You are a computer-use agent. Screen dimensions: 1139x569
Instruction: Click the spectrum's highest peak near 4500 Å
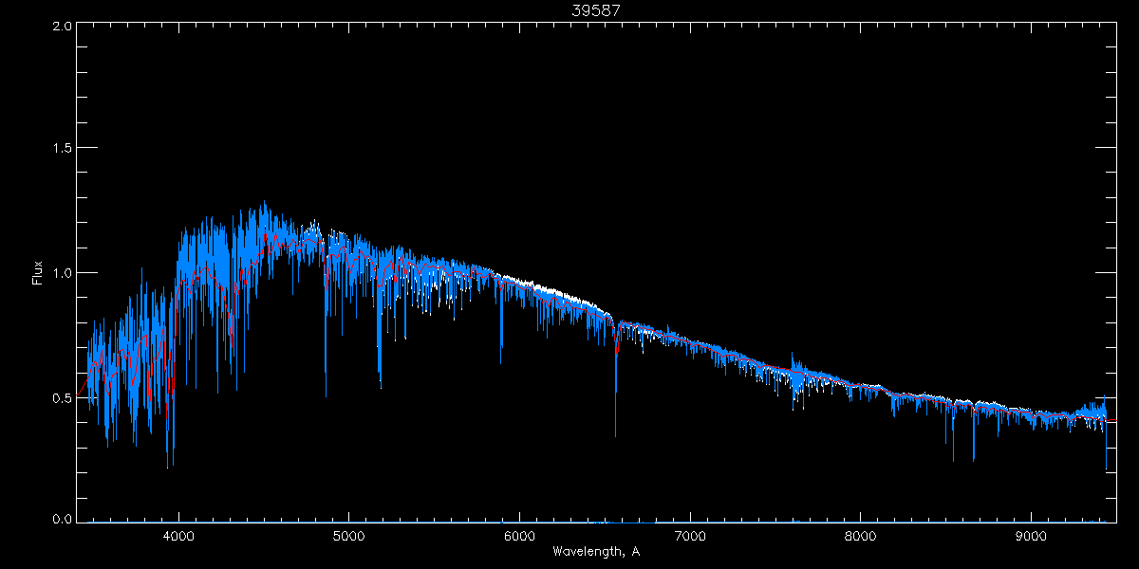pyautogui.click(x=264, y=202)
